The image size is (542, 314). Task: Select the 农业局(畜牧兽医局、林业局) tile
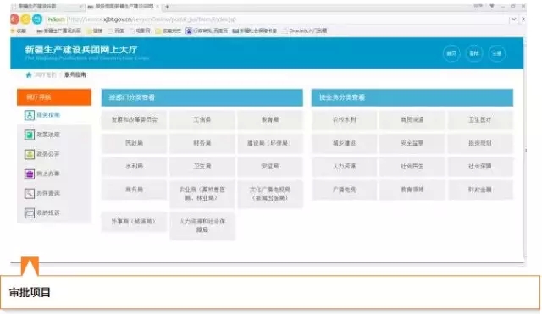pyautogui.click(x=202, y=194)
